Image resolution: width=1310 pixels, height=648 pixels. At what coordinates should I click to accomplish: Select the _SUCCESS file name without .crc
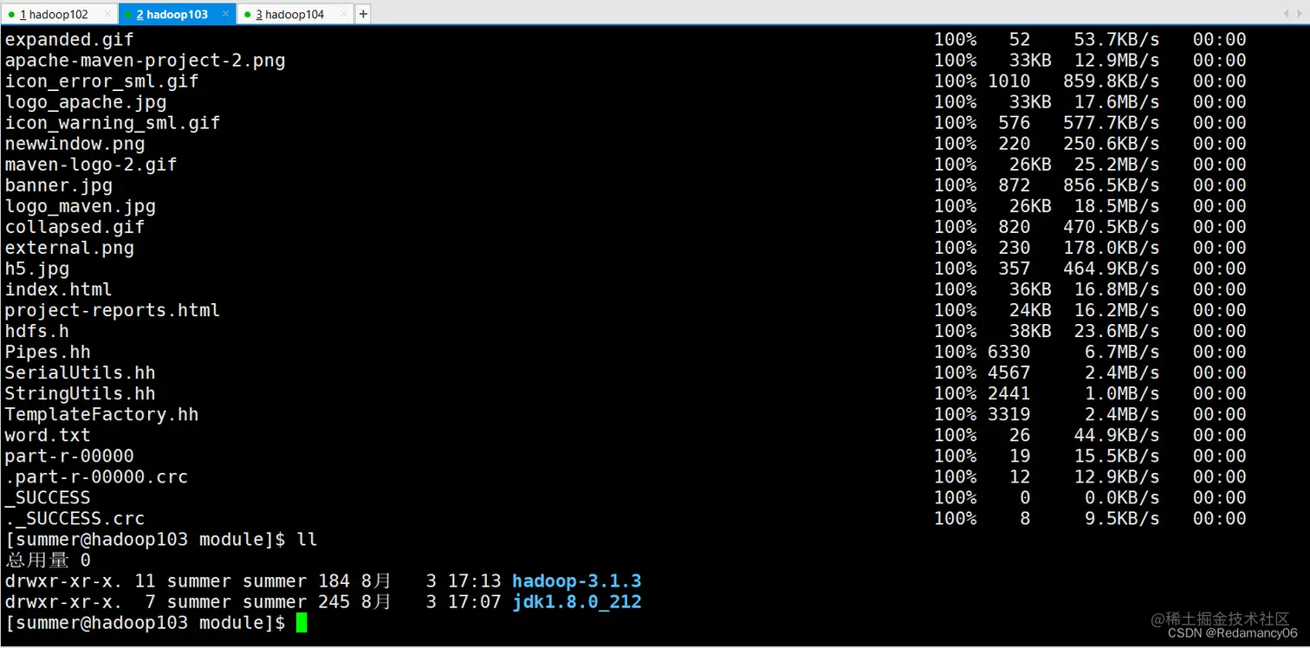pos(48,496)
